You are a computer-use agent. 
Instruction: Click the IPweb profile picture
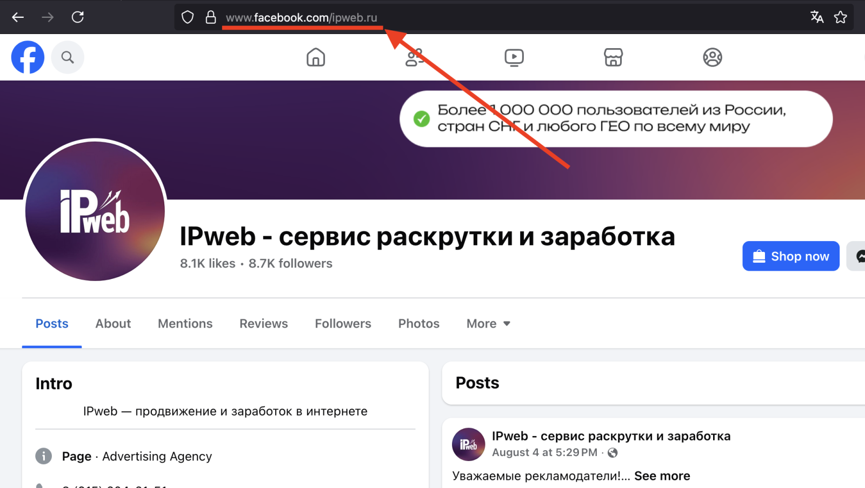95,211
